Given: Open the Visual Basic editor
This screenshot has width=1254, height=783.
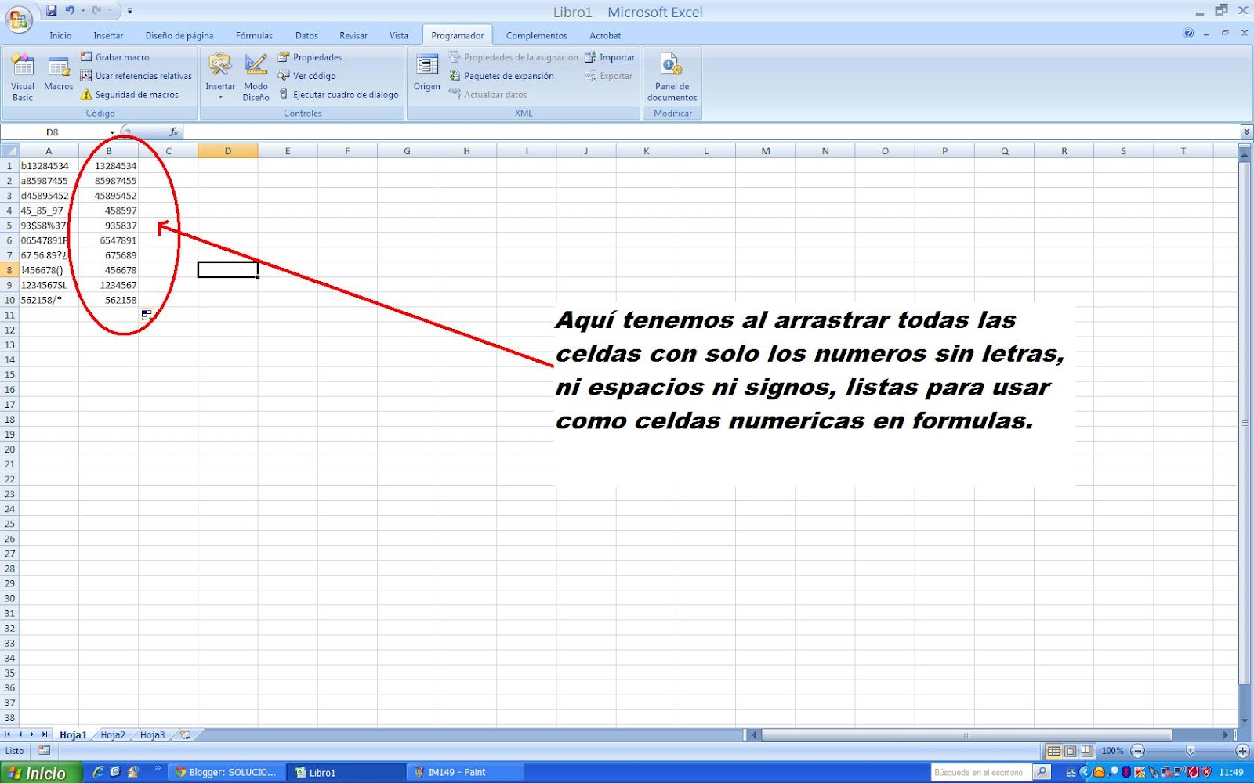Looking at the screenshot, I should 23,78.
